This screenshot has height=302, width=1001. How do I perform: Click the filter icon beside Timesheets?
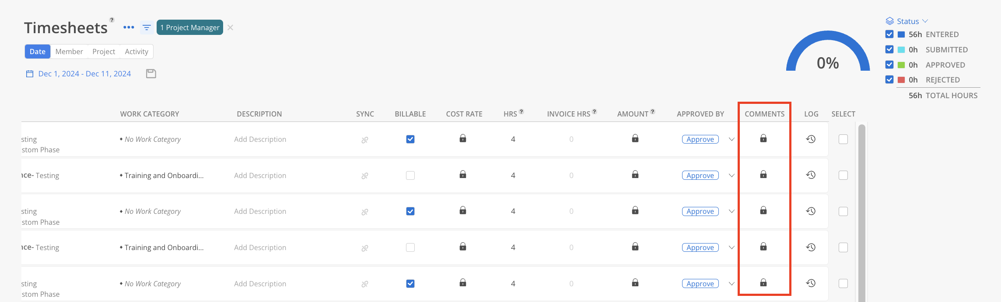[x=147, y=27]
